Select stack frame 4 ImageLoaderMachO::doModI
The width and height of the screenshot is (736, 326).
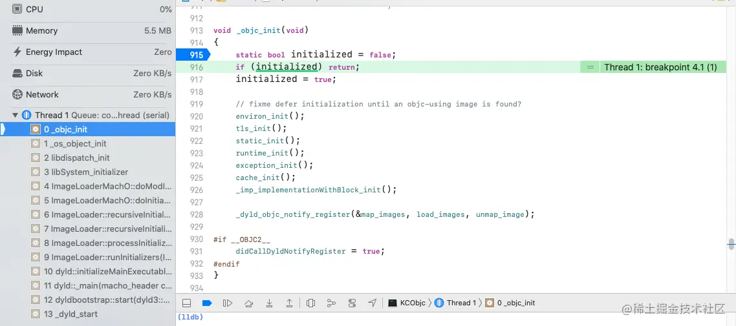tap(88, 186)
